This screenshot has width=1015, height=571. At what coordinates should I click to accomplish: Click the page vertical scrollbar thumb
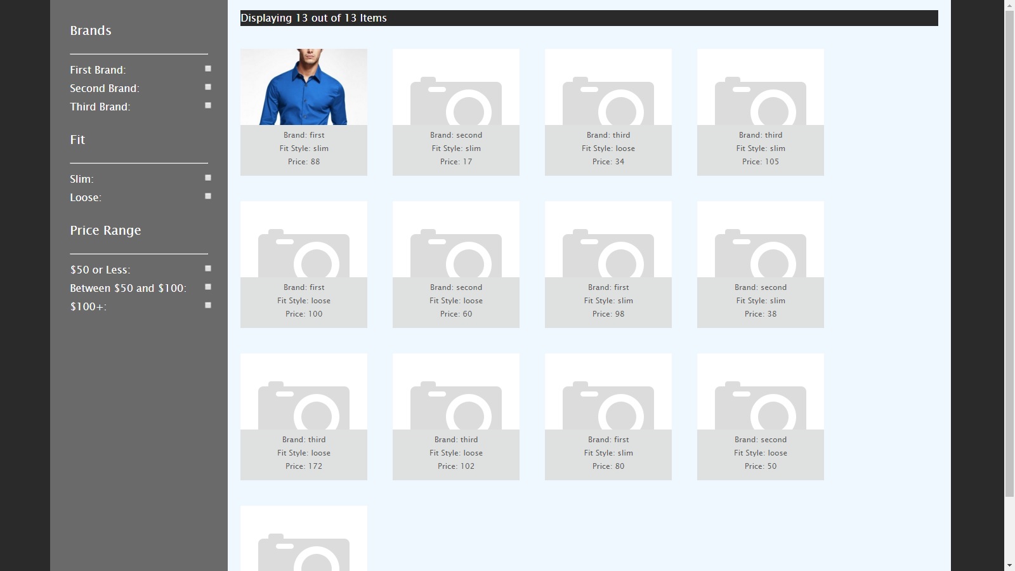click(1009, 253)
